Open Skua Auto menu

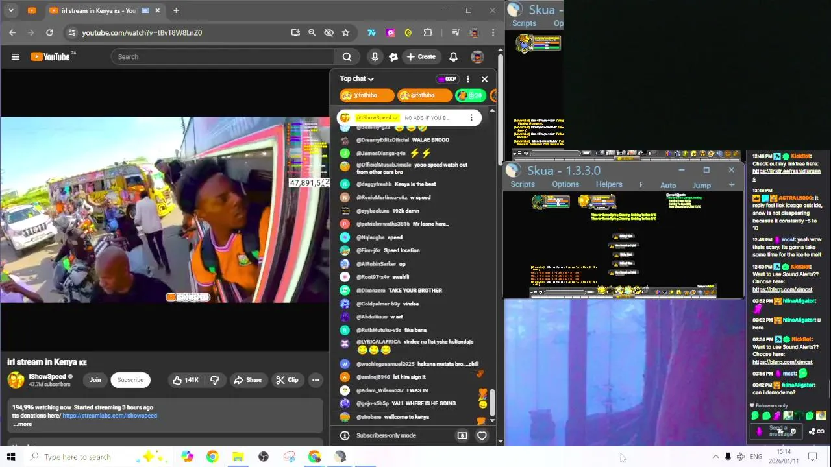[668, 186]
